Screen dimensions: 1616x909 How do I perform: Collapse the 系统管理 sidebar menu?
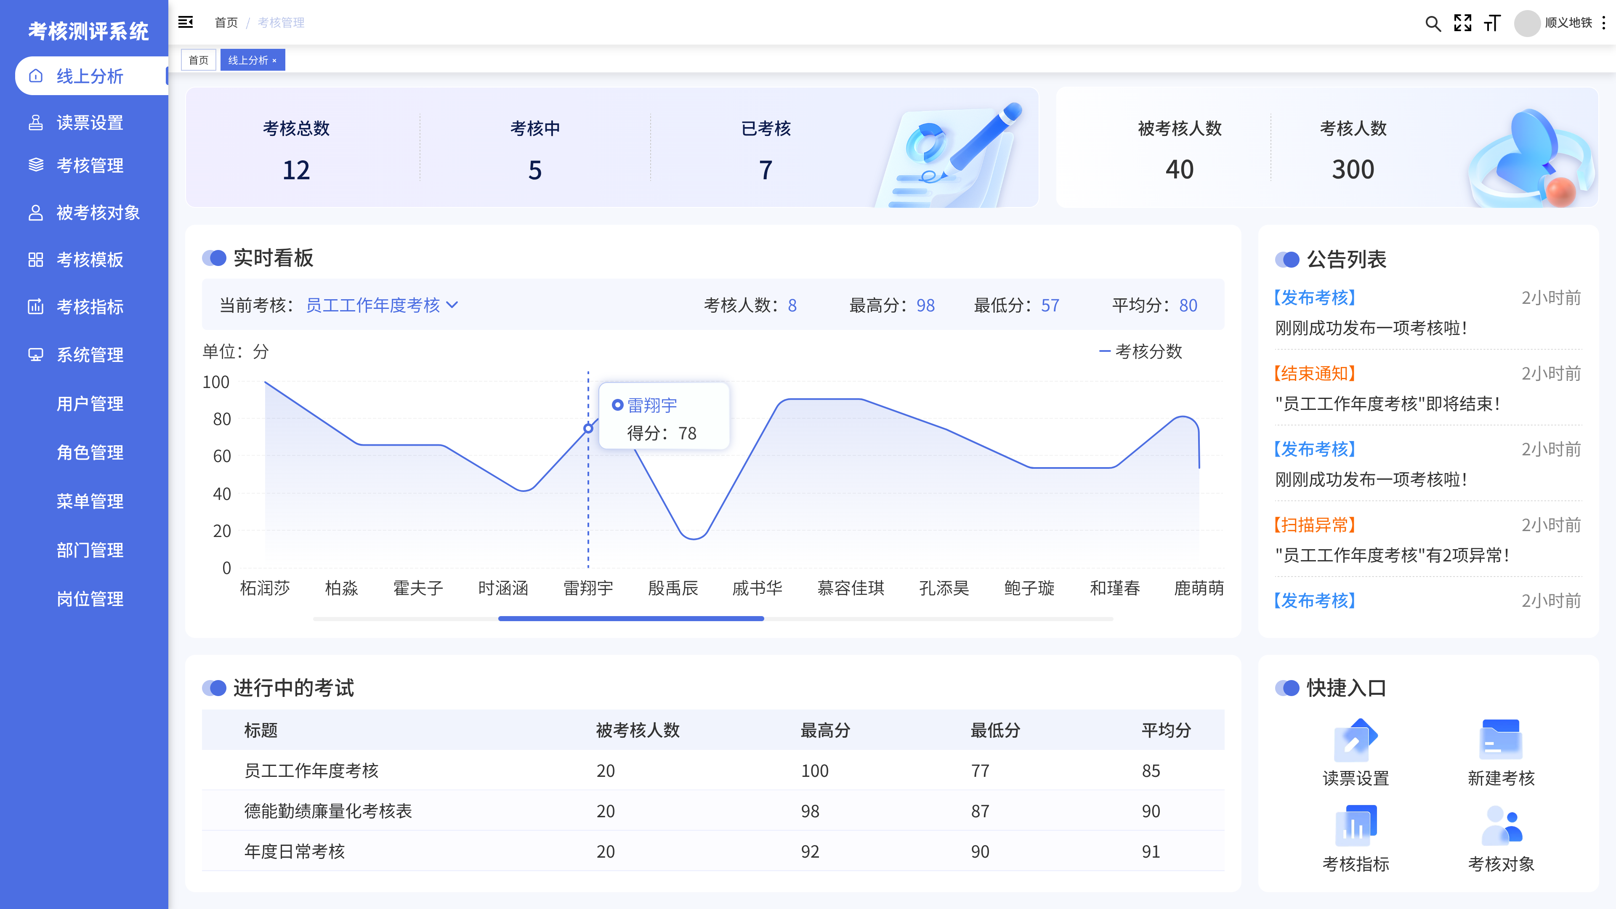[90, 354]
